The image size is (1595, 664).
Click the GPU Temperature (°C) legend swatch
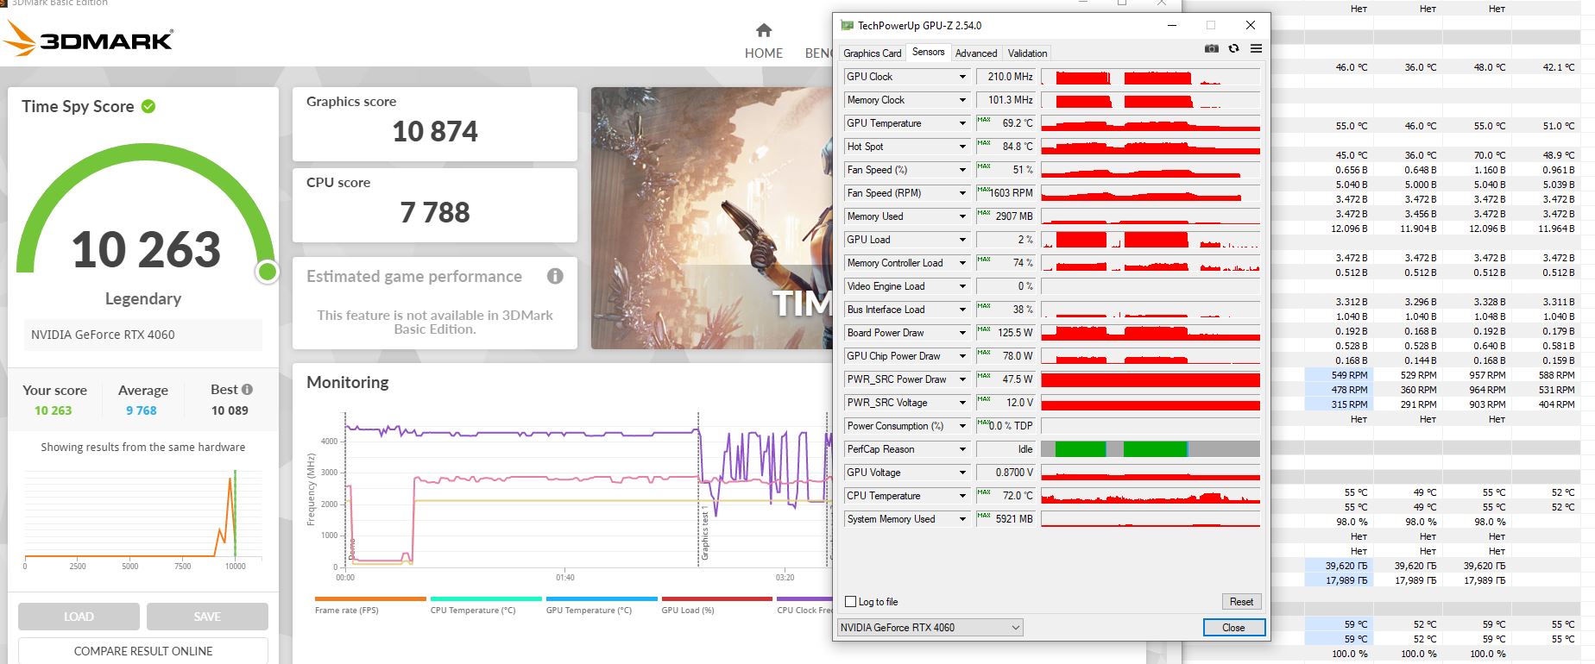pos(602,598)
